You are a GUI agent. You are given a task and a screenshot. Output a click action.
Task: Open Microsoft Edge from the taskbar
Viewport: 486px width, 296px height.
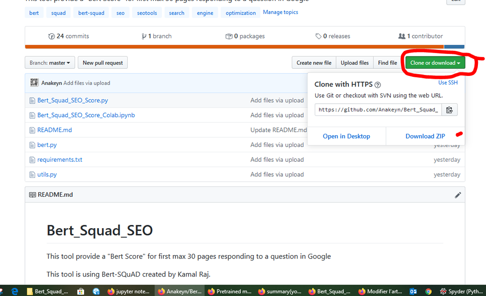(x=15, y=291)
